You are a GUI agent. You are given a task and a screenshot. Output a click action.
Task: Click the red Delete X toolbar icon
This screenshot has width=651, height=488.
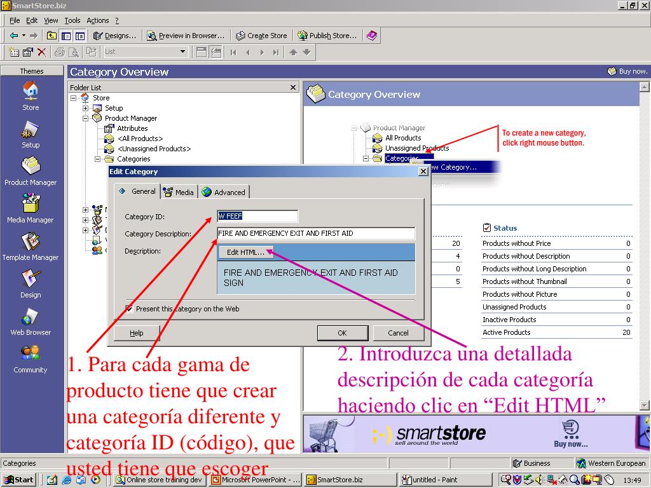tap(41, 52)
